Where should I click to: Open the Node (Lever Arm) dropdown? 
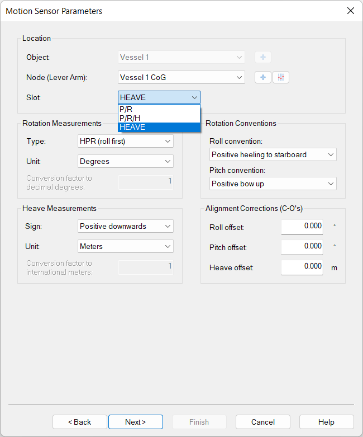181,77
